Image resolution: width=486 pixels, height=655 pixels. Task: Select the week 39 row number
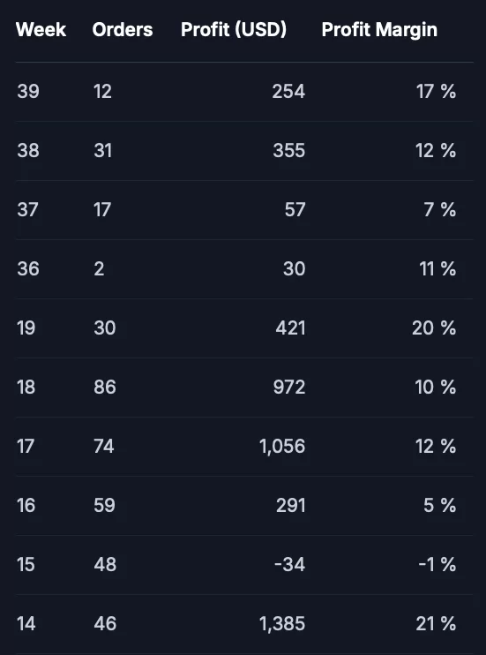[x=28, y=92]
